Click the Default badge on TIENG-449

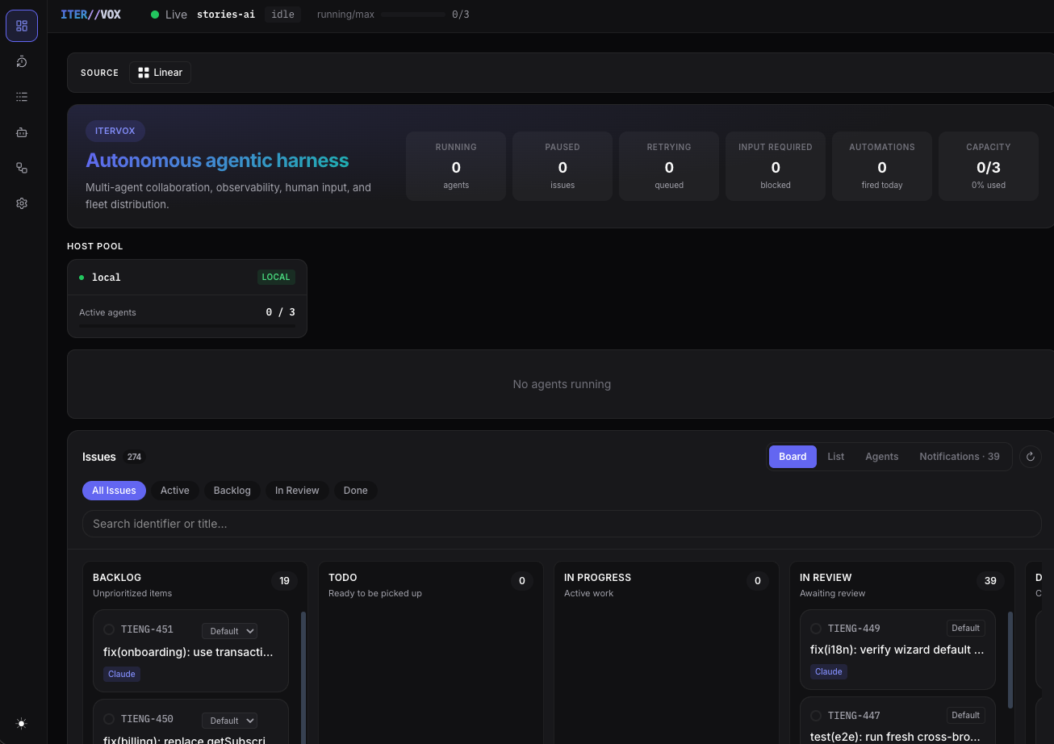pos(965,628)
